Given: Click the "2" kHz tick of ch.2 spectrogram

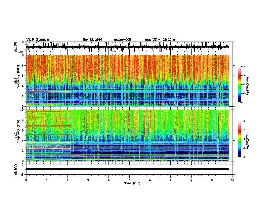Looking at the screenshot, I should [23, 151].
